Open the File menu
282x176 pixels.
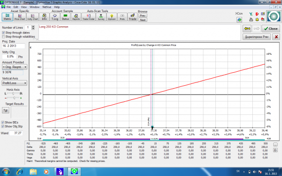click(x=8, y=7)
